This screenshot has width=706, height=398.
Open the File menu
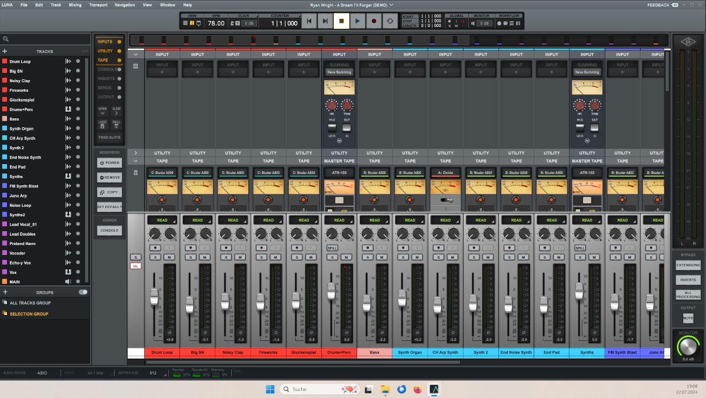[24, 5]
